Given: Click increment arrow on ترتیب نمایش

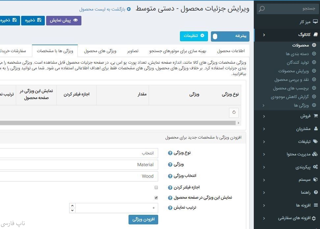Looking at the screenshot, I should coord(72,206).
